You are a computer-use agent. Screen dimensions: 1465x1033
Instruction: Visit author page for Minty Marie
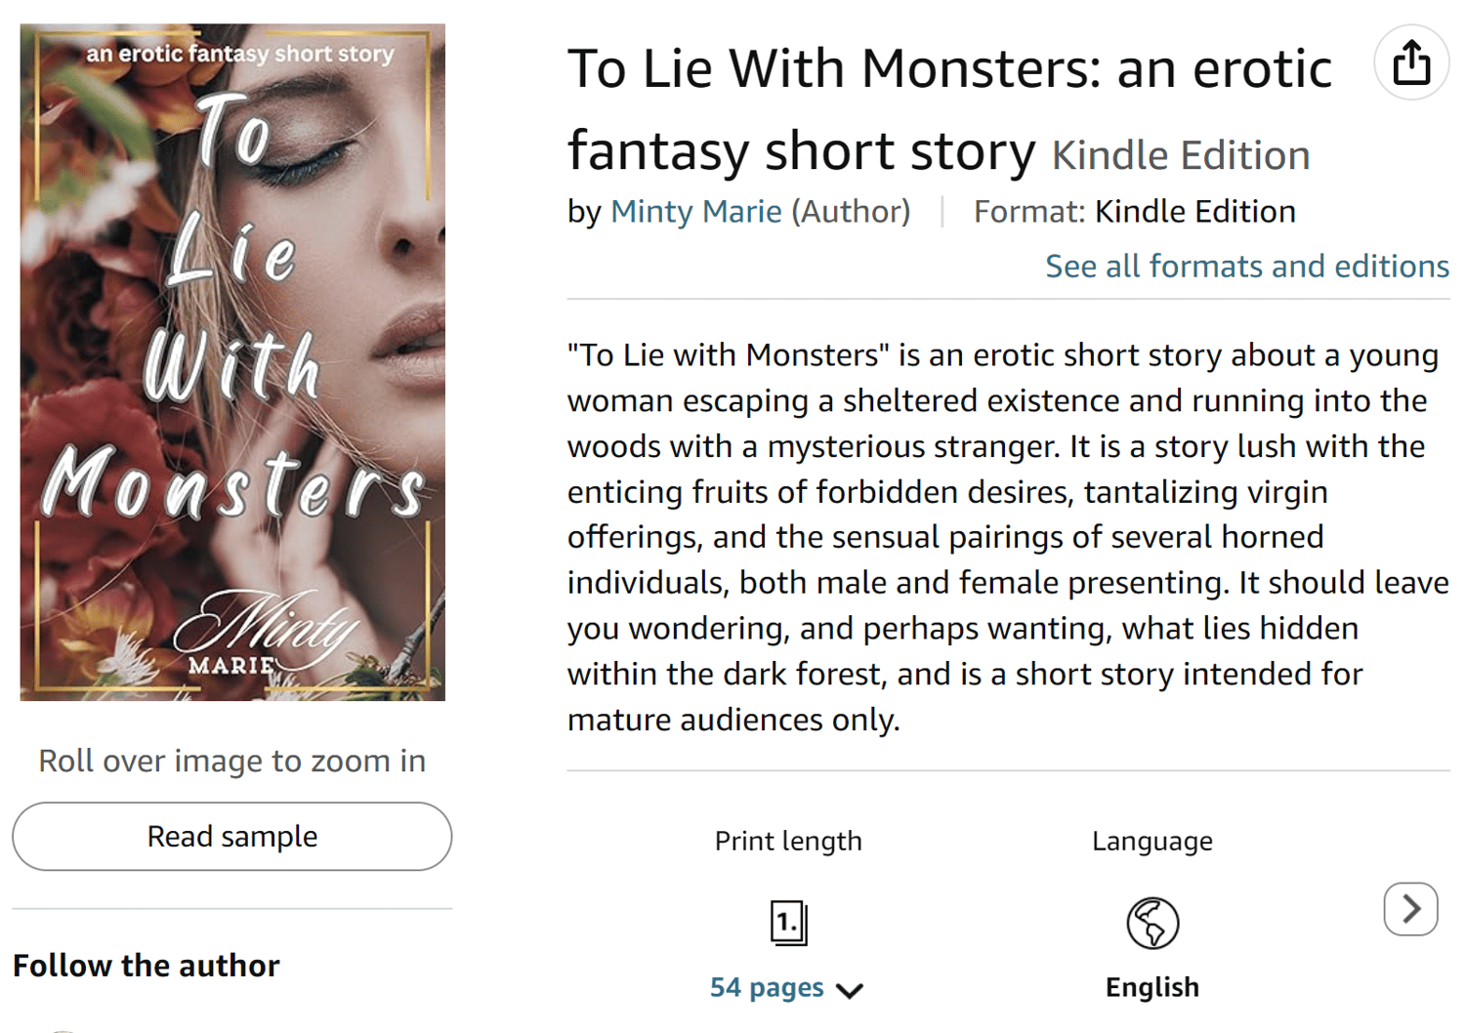(x=696, y=211)
